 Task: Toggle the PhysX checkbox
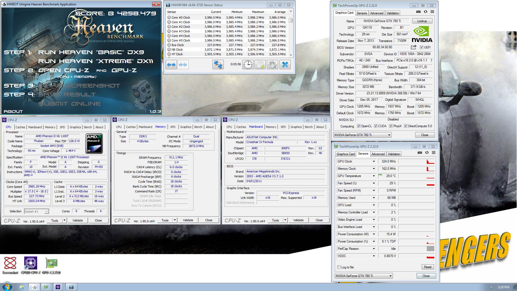point(391,126)
